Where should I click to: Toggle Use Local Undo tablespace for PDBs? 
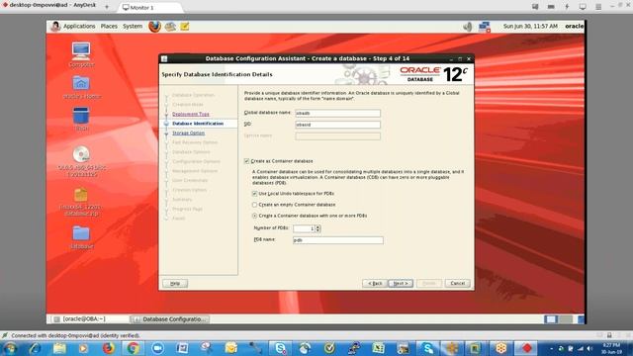(254, 194)
